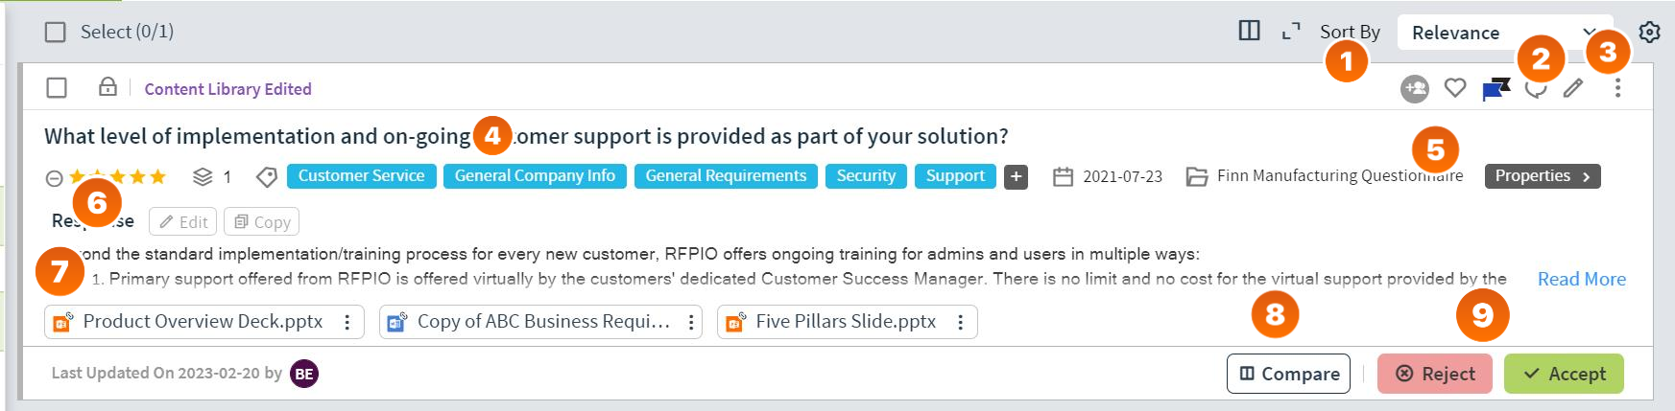
Task: Click the lock icon on the card
Action: click(x=108, y=87)
